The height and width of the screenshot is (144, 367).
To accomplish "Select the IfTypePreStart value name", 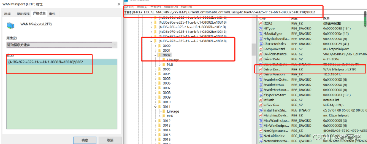I will 274,95.
